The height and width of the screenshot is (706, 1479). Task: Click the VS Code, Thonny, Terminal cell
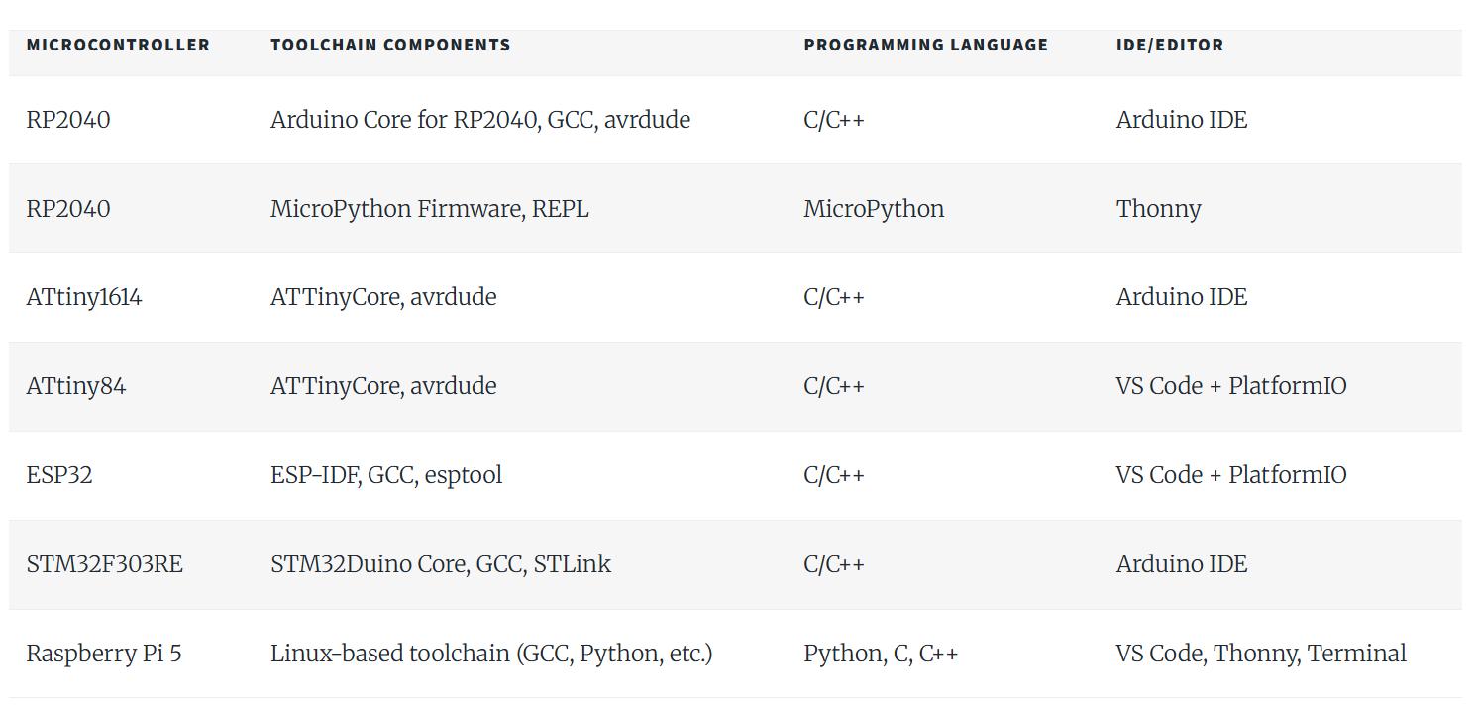pyautogui.click(x=1261, y=654)
